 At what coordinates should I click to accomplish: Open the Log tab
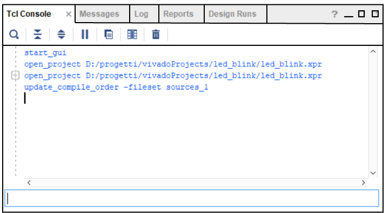click(141, 14)
